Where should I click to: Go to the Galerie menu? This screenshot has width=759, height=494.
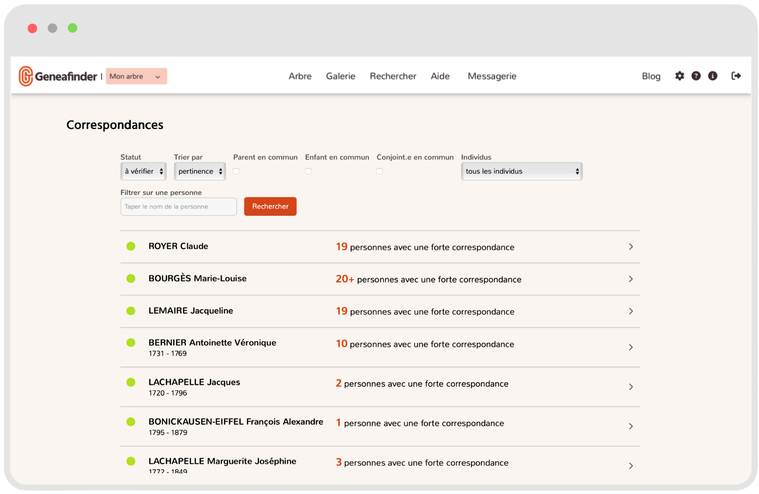click(340, 76)
